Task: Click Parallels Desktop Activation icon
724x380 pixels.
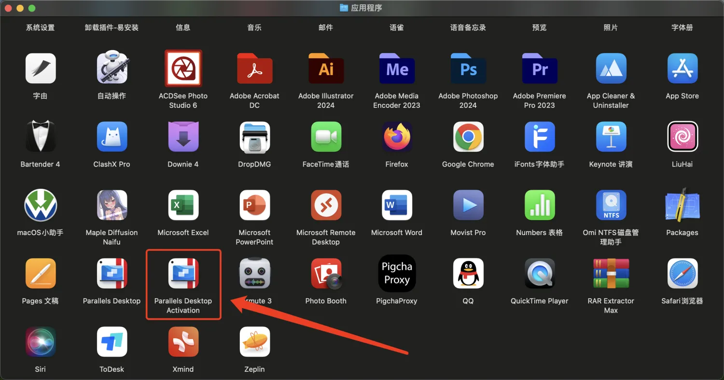Action: coord(183,274)
